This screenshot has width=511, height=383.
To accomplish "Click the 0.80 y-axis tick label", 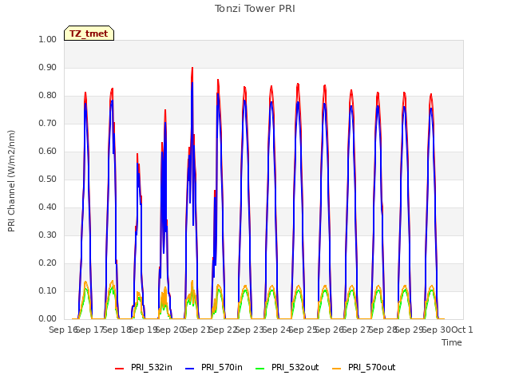I will pos(48,96).
